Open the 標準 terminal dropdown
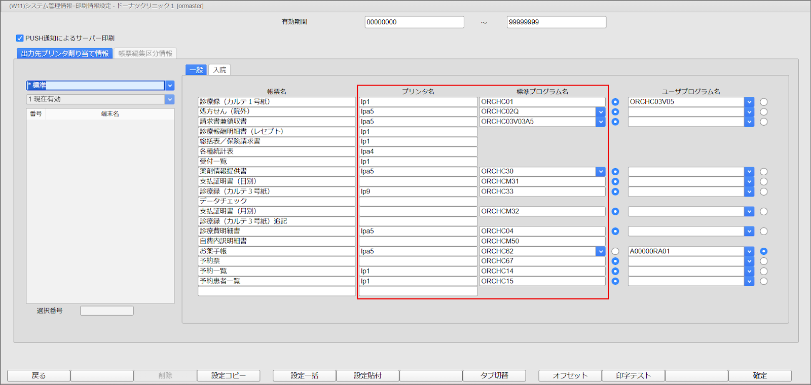 click(170, 86)
